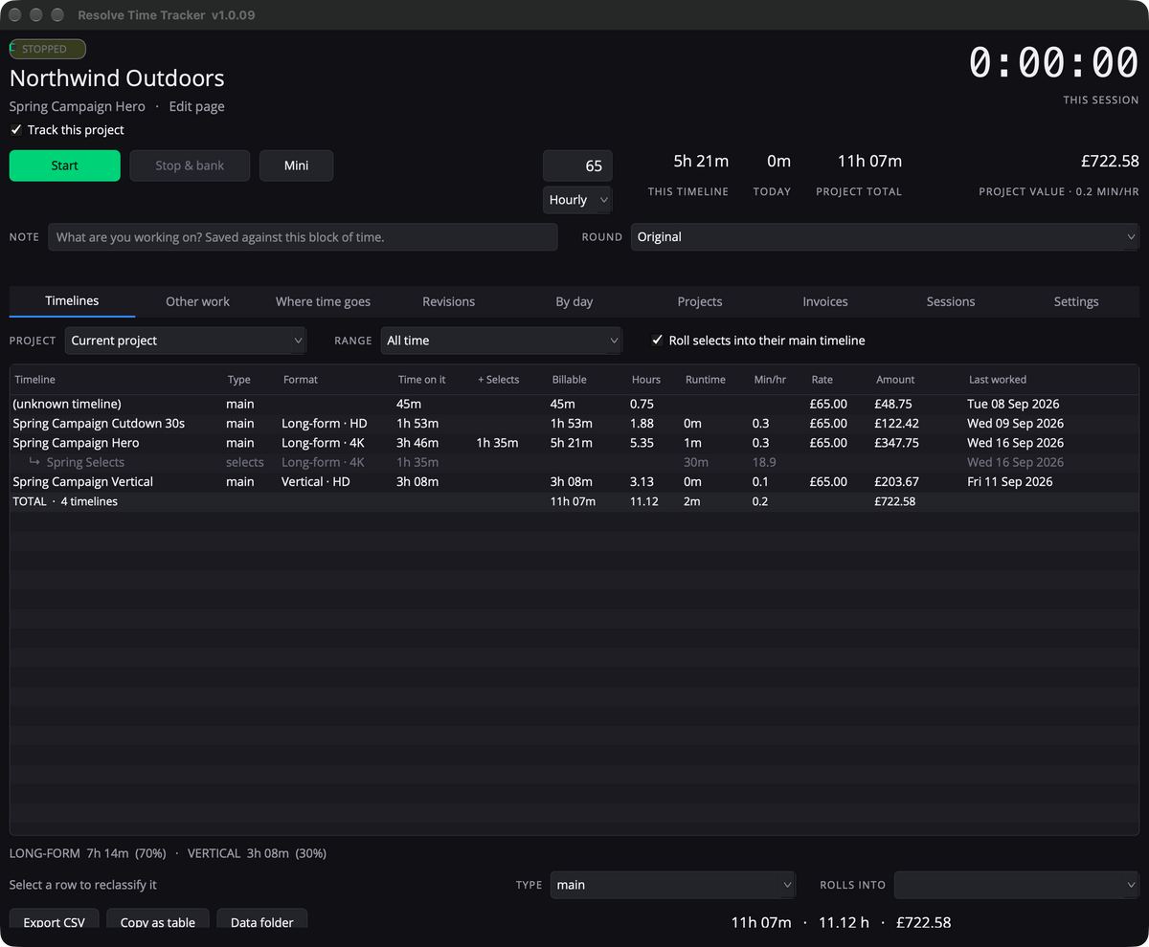Click the Tue 08 Sep 2026 date cell
The height and width of the screenshot is (947, 1149).
1015,404
